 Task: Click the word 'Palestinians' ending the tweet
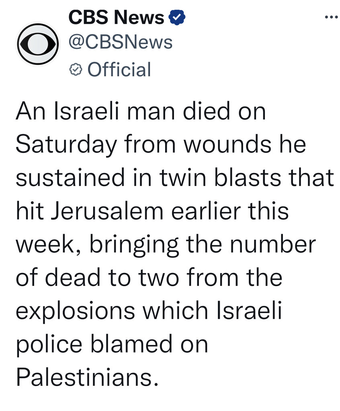[x=88, y=377]
